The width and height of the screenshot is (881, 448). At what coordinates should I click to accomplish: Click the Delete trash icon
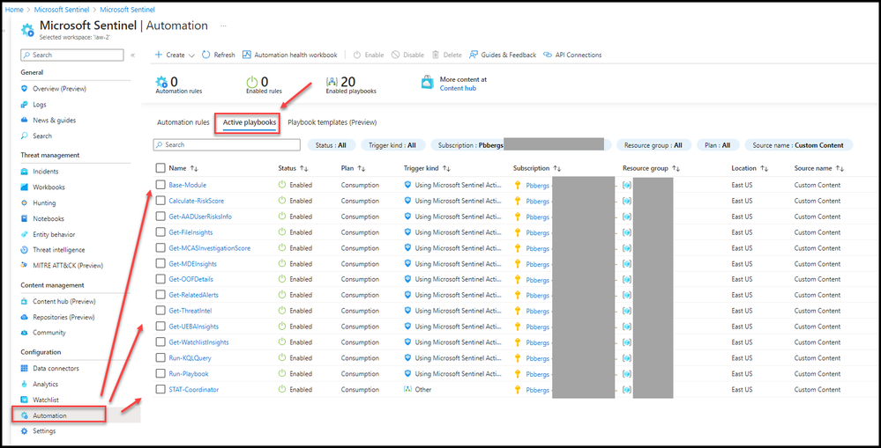(x=436, y=55)
